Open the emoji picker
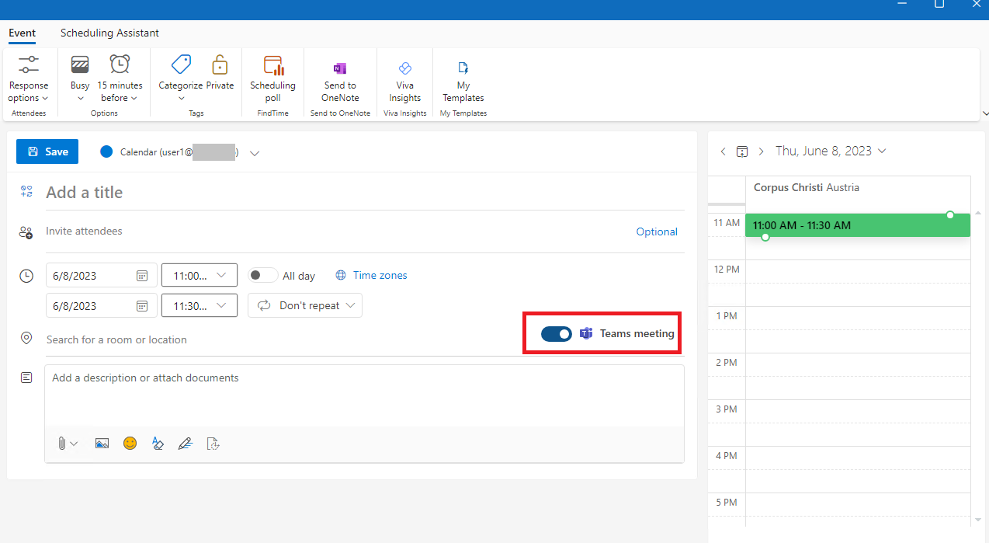This screenshot has height=543, width=989. pyautogui.click(x=130, y=443)
